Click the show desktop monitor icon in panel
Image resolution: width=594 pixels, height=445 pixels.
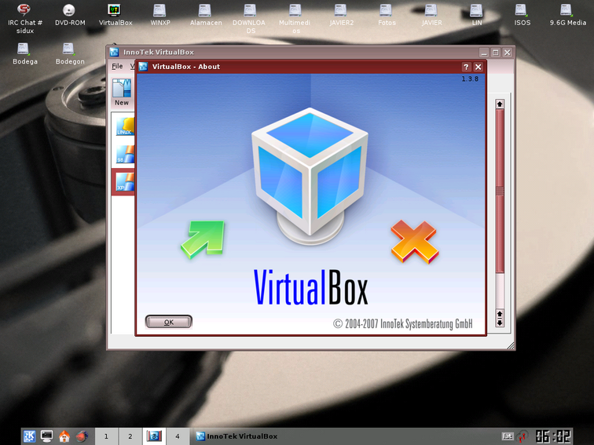[46, 436]
